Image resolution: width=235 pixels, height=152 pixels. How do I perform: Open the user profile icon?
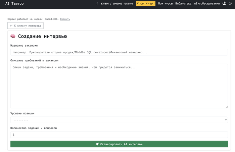224,3
